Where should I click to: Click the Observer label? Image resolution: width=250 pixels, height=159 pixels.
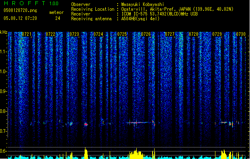point(81,4)
